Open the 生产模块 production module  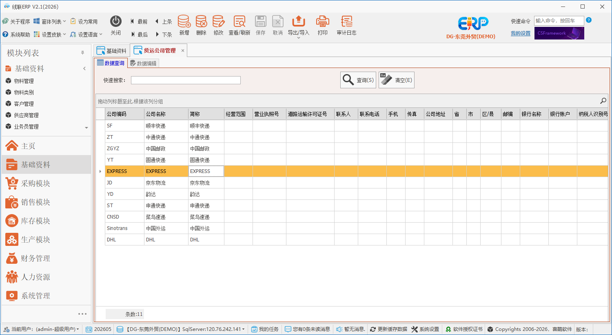46,239
